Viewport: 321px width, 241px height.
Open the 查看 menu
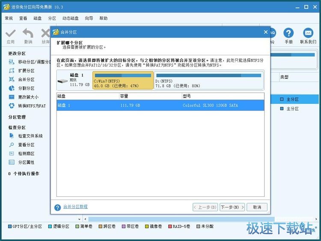click(23, 18)
